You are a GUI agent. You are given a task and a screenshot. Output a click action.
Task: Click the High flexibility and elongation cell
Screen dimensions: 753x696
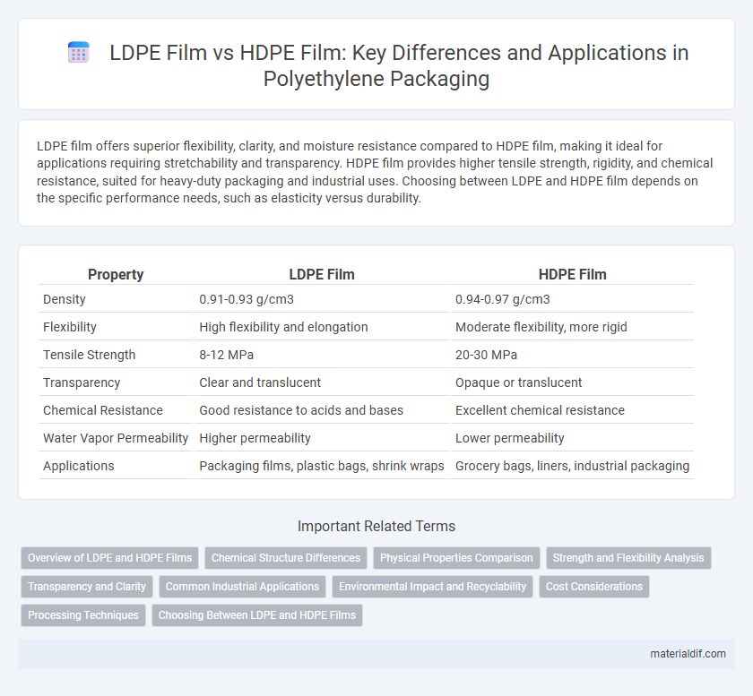pyautogui.click(x=321, y=327)
